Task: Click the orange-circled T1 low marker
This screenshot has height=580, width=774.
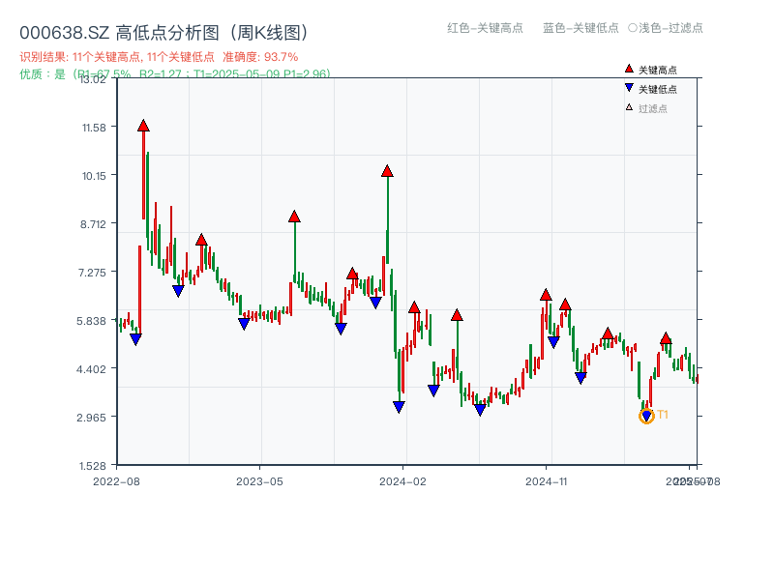Action: (646, 415)
